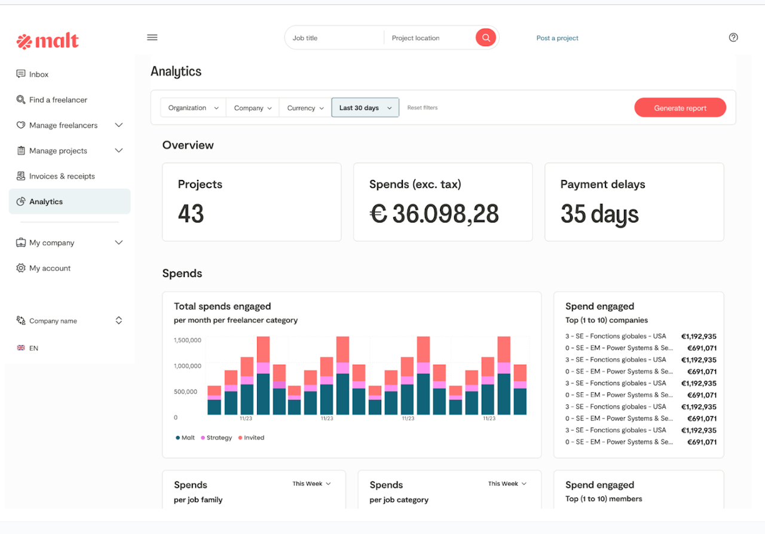Click the Generate report button
Image resolution: width=765 pixels, height=534 pixels.
[x=680, y=108]
